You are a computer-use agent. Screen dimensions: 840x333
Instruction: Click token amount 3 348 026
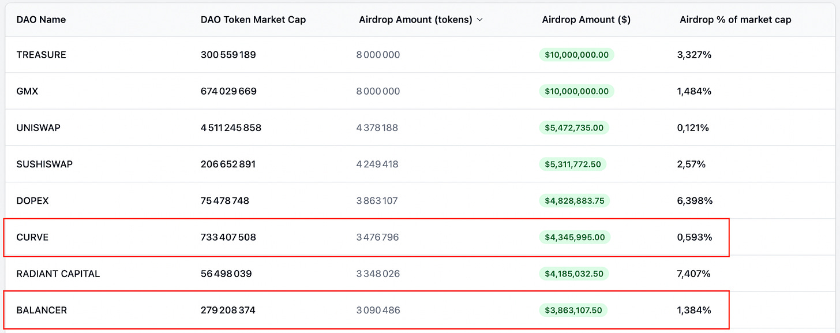pyautogui.click(x=378, y=274)
